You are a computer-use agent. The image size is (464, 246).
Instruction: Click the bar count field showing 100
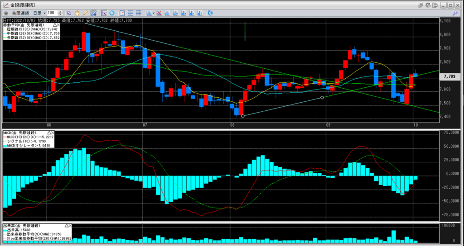pos(53,13)
